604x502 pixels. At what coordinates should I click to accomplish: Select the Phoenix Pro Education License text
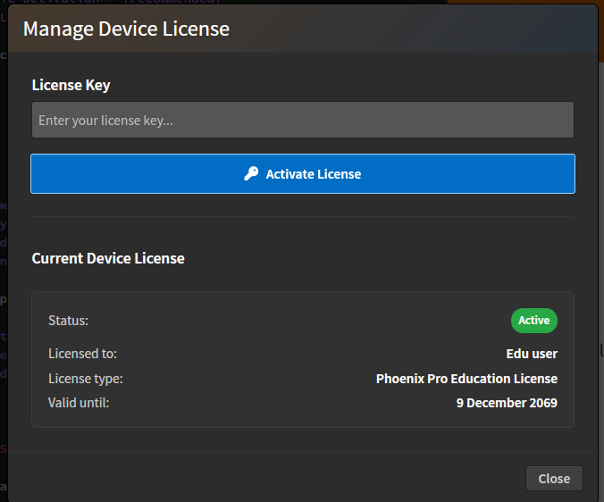click(x=466, y=379)
